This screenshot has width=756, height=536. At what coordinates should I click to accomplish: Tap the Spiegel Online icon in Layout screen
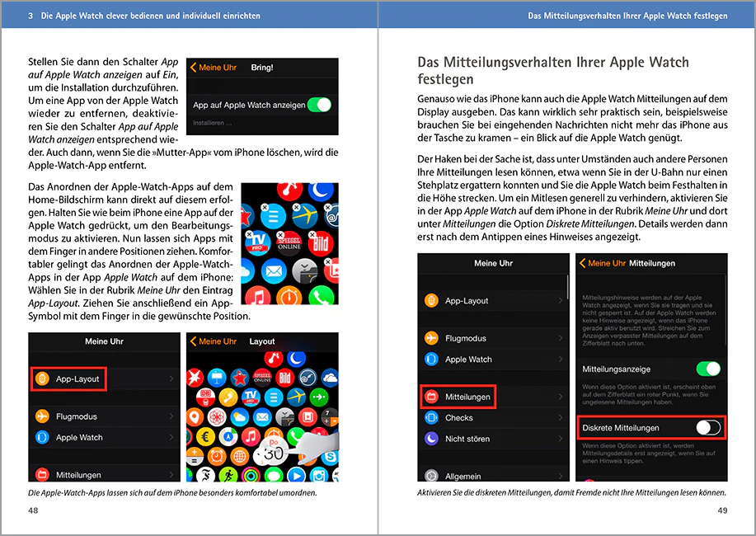point(262,378)
